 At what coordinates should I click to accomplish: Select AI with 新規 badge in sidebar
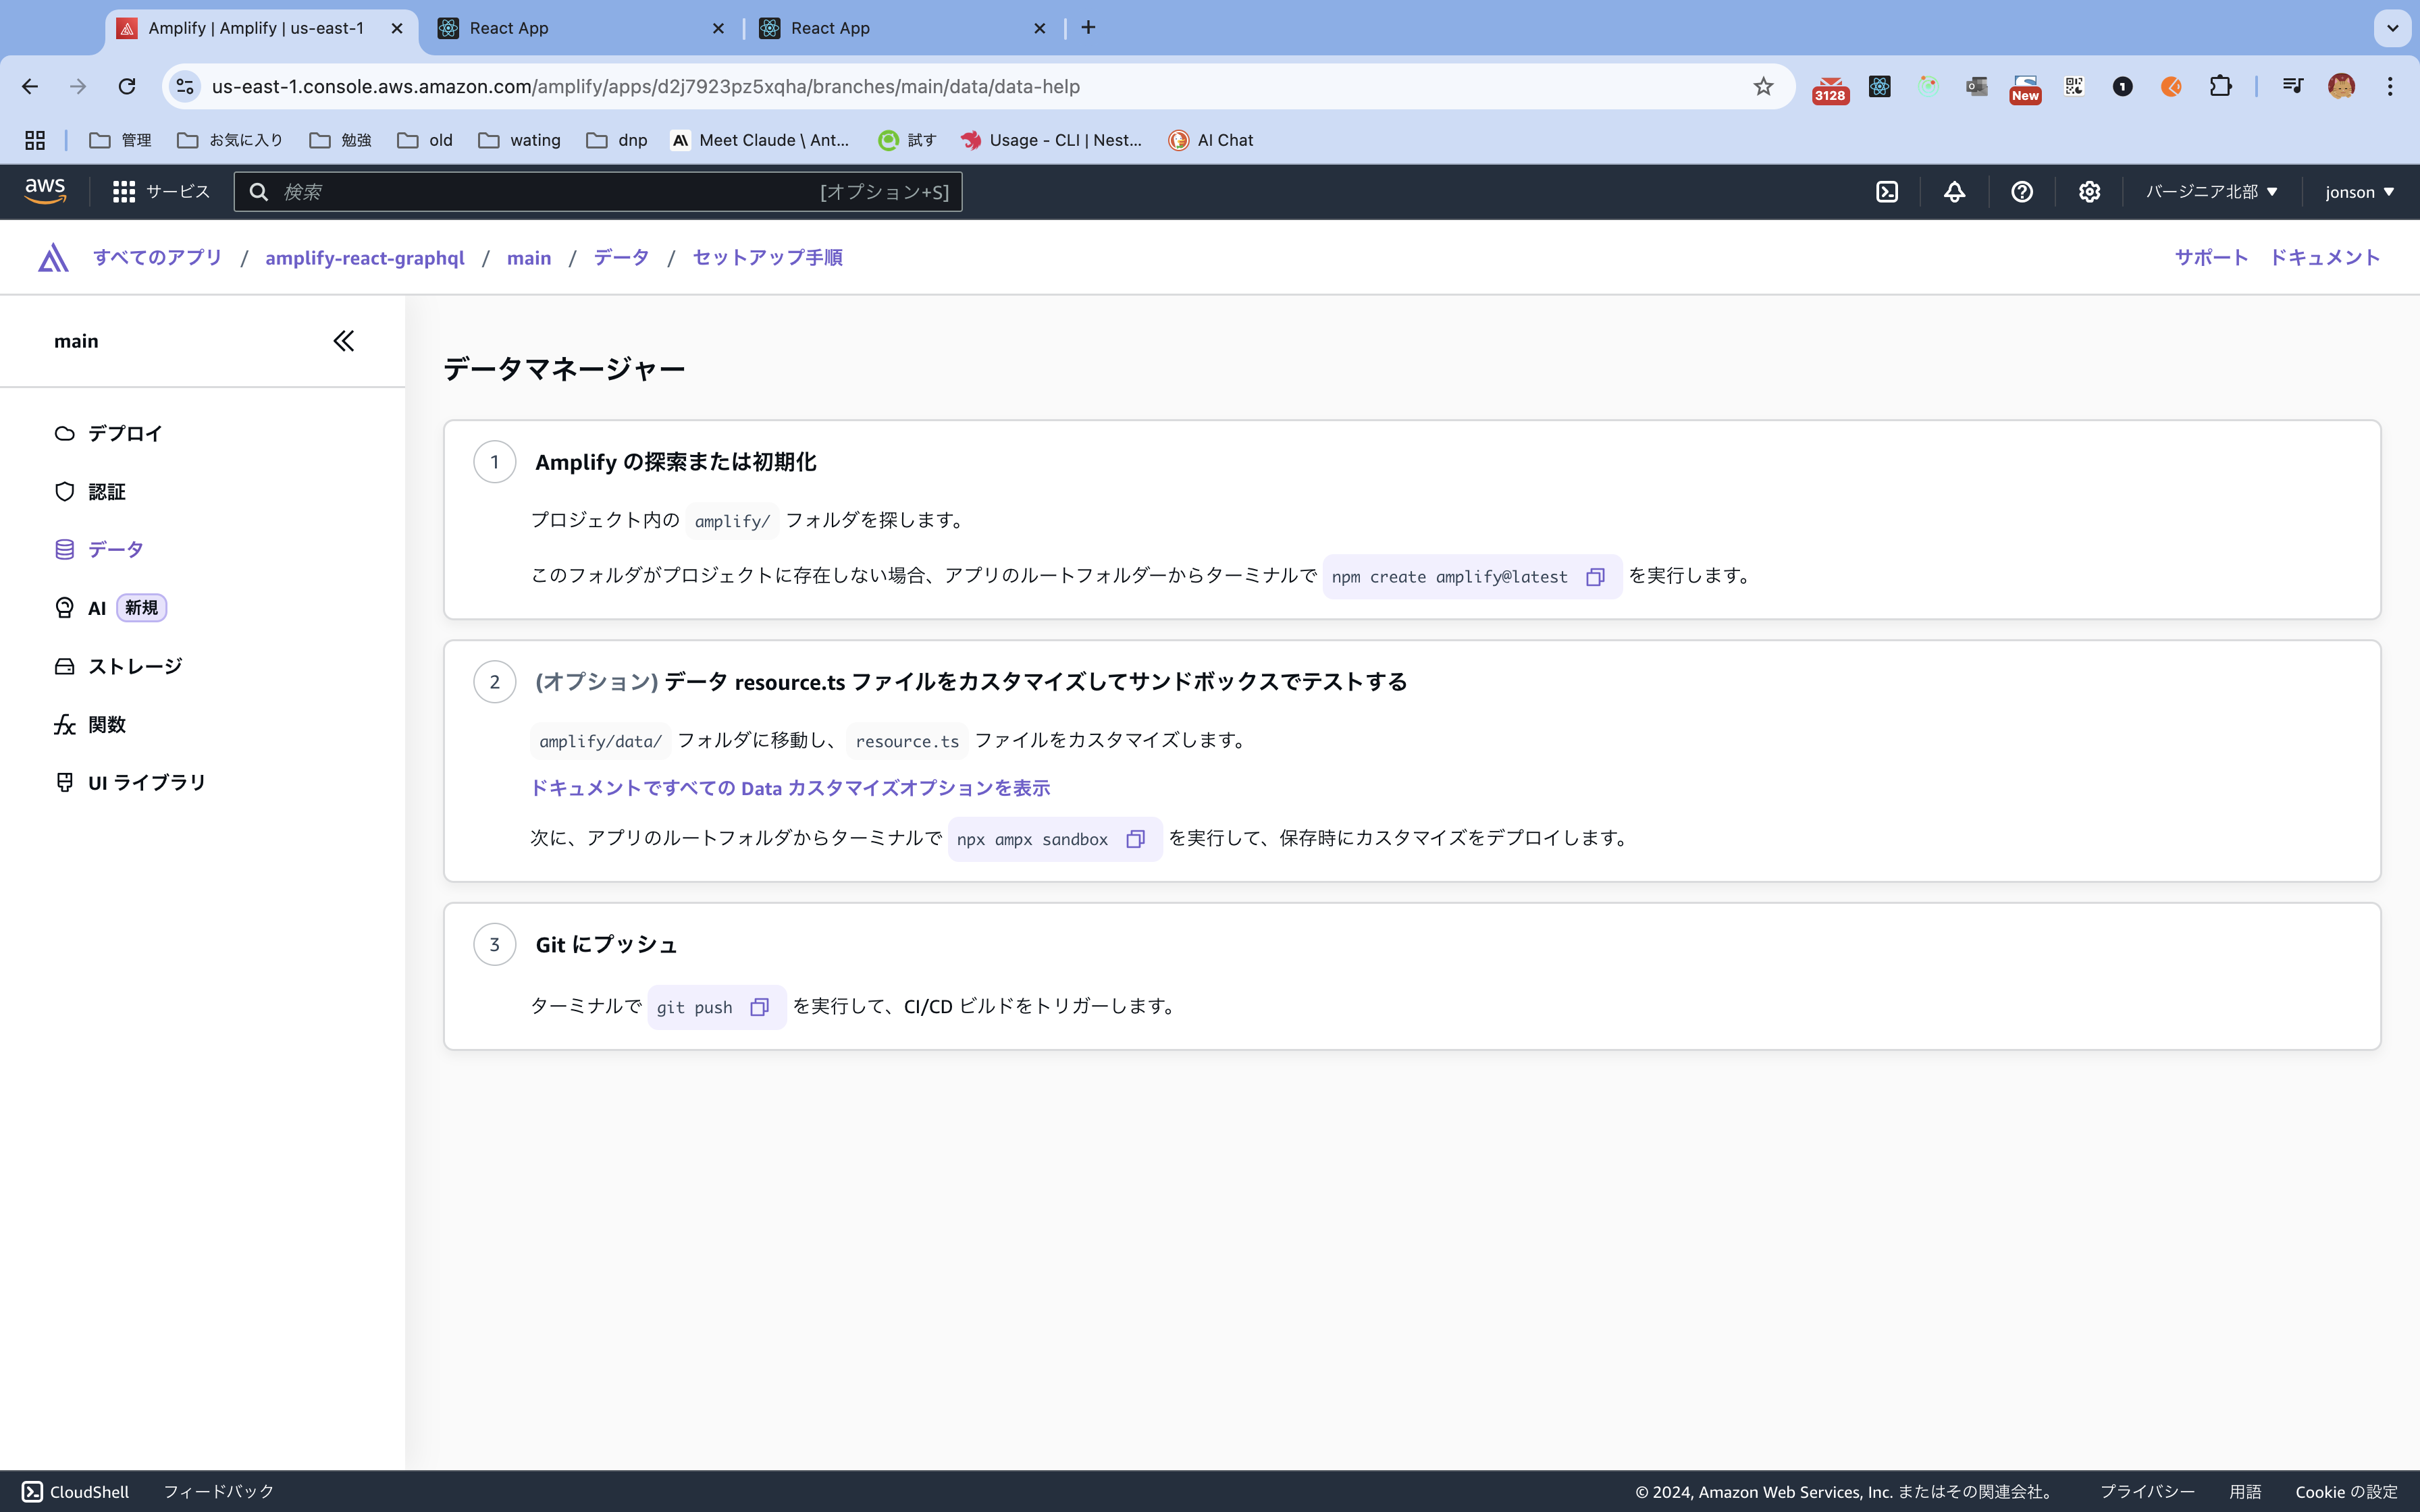click(96, 607)
